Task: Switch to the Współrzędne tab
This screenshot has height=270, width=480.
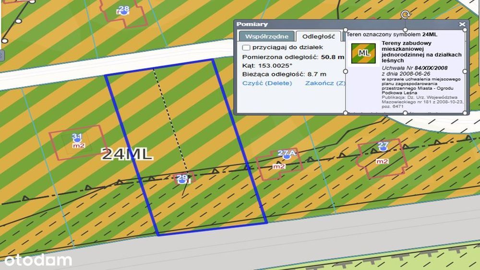Action: 266,36
